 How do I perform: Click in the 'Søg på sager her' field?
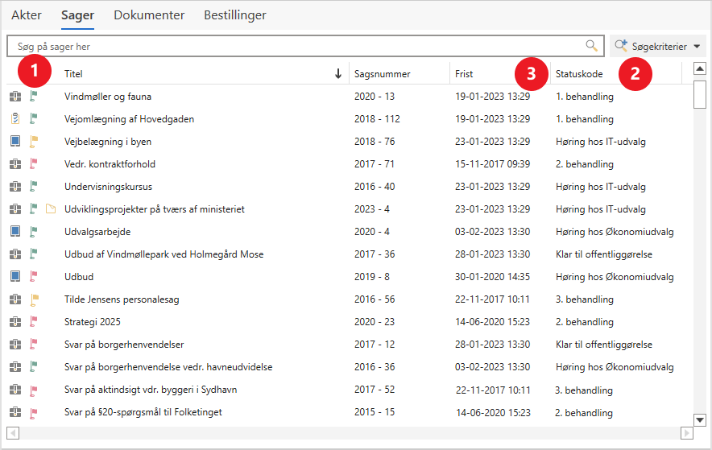pos(298,47)
